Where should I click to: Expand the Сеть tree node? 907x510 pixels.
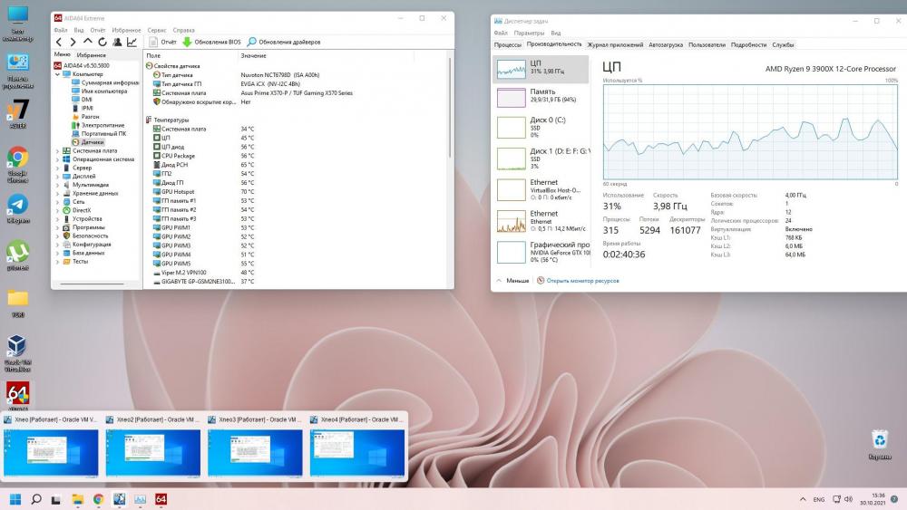click(x=57, y=202)
